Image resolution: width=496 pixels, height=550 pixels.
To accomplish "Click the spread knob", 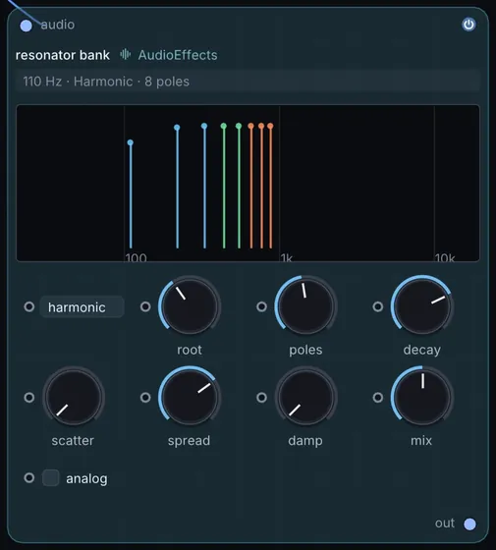I will 190,398.
